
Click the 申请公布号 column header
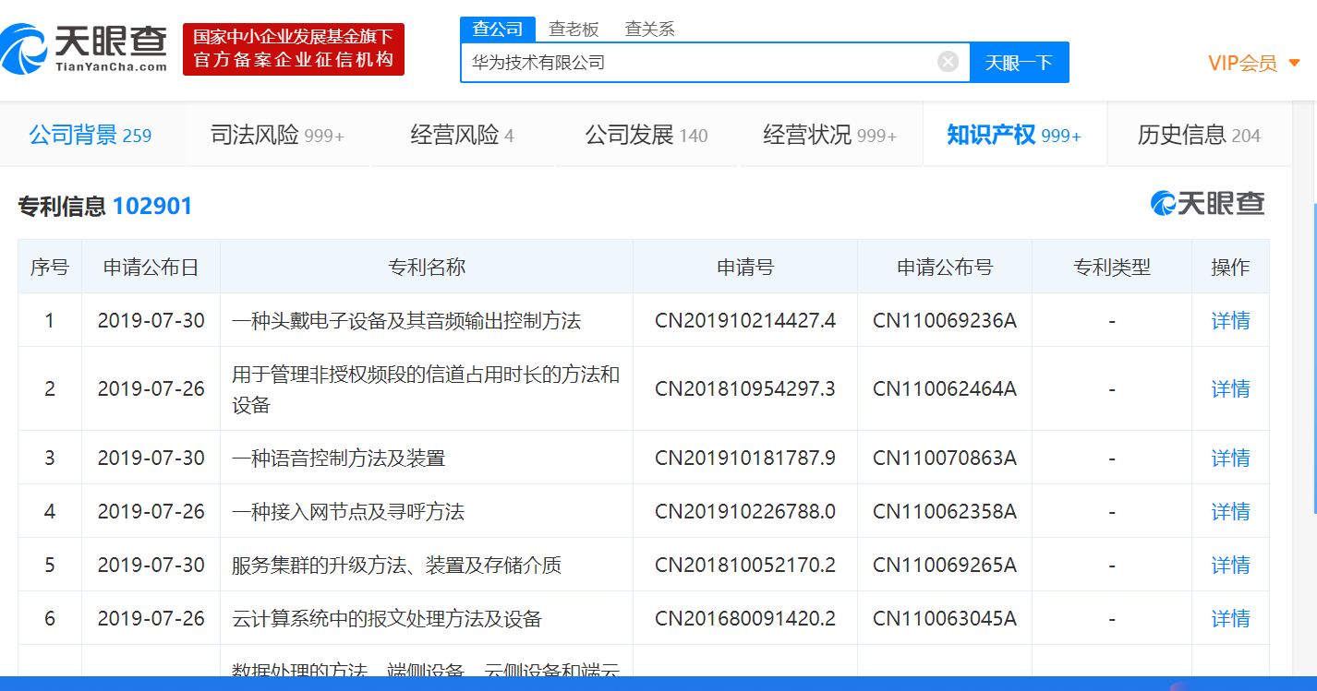point(945,268)
